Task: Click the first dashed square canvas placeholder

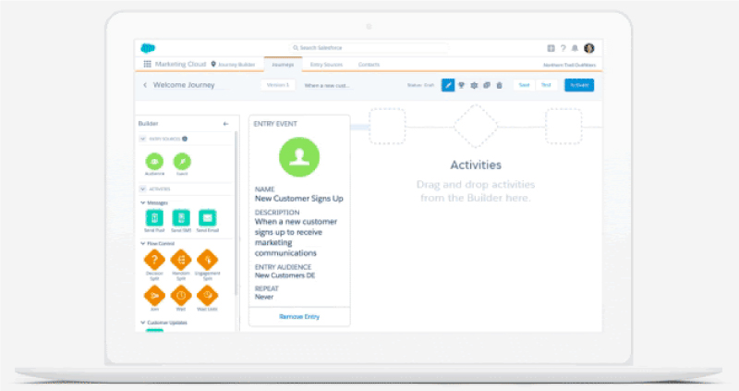Action: click(x=387, y=127)
